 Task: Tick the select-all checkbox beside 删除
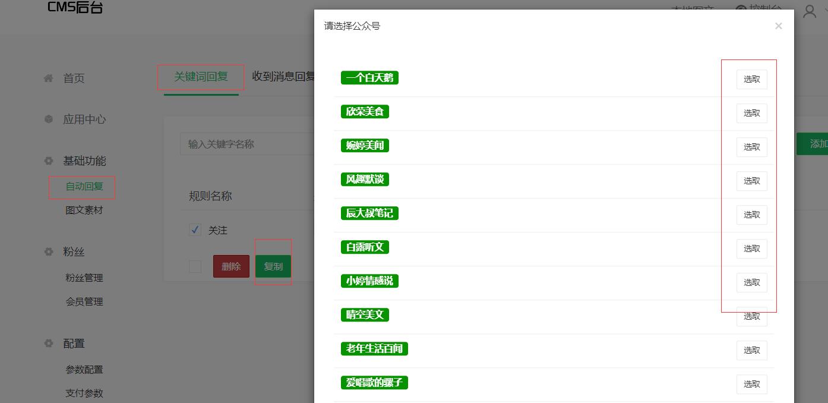click(195, 266)
